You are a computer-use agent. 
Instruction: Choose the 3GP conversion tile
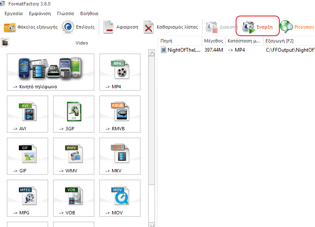73,114
